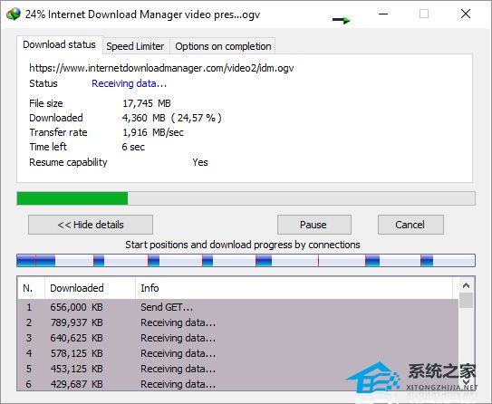This screenshot has width=492, height=404.
Task: Click the Info column header
Action: (x=294, y=288)
